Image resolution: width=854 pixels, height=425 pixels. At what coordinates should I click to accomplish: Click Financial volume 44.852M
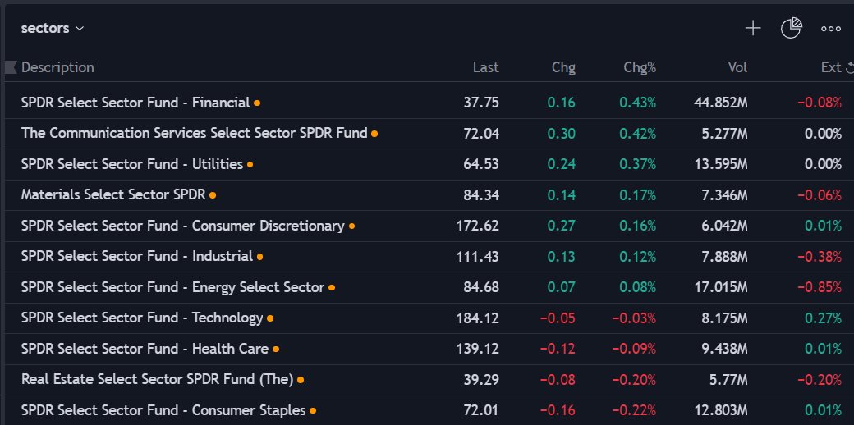click(721, 103)
